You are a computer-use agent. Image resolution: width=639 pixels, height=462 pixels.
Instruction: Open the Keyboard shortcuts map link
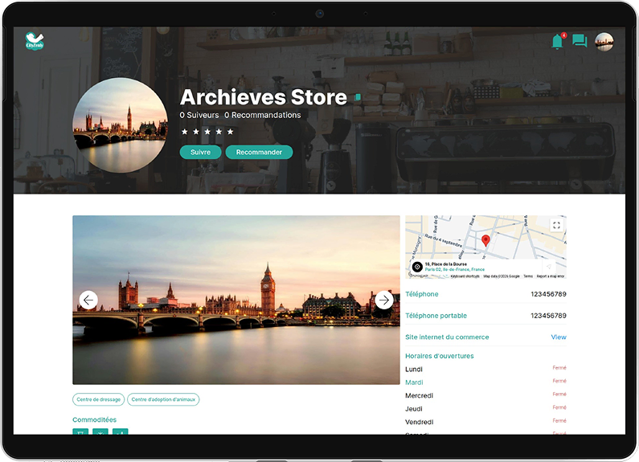click(465, 276)
